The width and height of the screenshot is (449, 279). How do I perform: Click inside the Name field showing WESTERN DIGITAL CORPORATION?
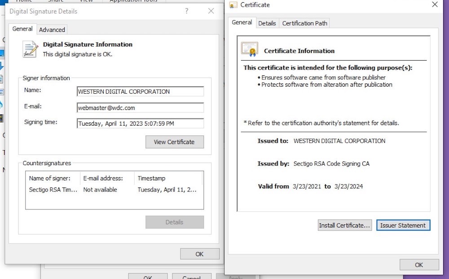pos(140,92)
